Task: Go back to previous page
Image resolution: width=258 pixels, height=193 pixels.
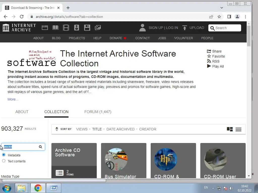Action: click(6, 17)
